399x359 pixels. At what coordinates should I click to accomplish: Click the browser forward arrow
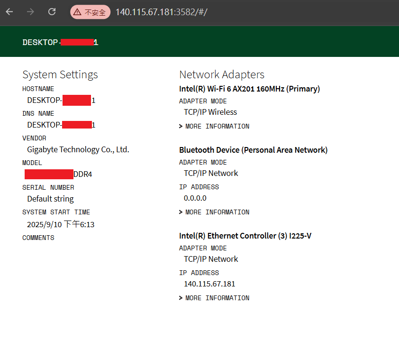30,12
